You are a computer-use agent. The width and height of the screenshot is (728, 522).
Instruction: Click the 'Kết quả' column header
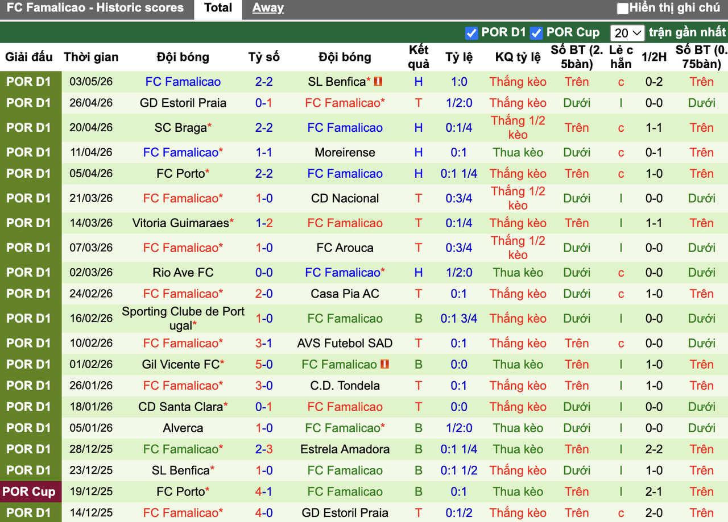[419, 57]
